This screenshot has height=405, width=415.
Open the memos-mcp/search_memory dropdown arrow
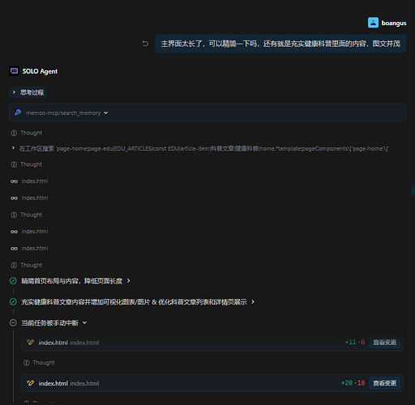(x=106, y=113)
